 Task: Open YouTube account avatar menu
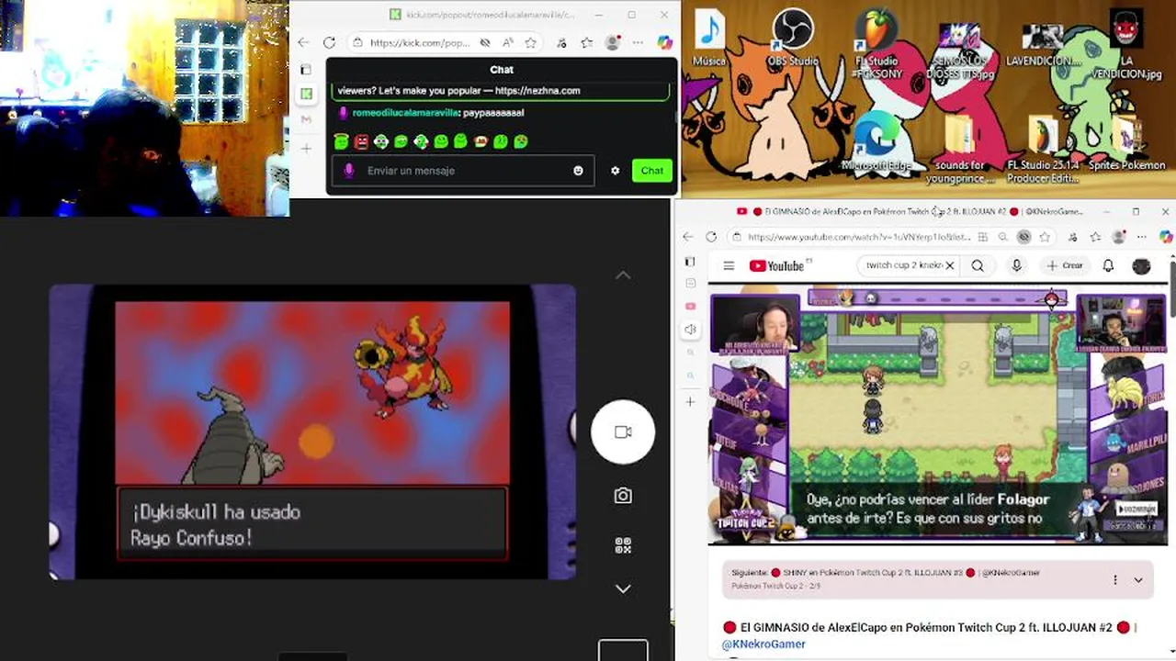[x=1141, y=265]
